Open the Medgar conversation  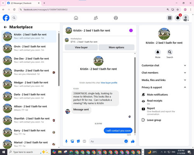click(29, 84)
